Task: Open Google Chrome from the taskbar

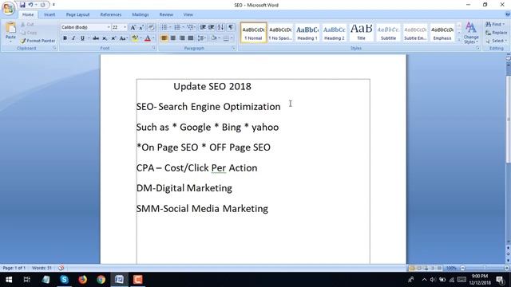Action: [x=101, y=280]
